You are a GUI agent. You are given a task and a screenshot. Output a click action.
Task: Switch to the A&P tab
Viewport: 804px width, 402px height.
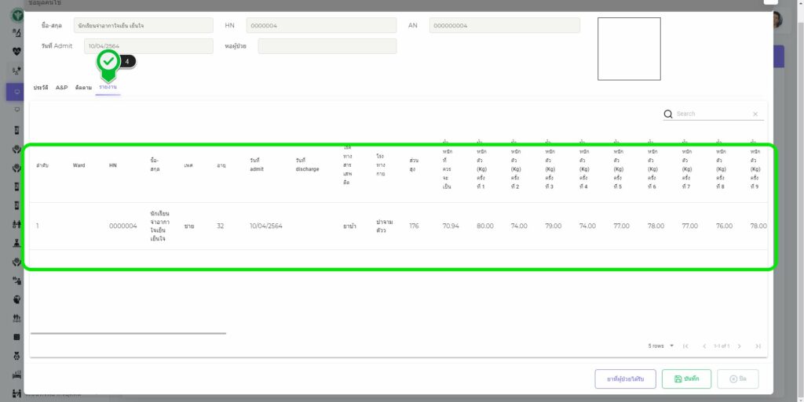62,87
